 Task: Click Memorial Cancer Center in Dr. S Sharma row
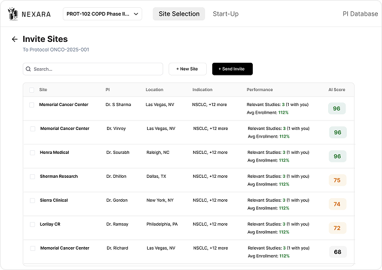[63, 105]
